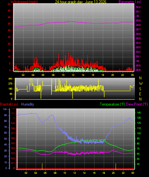149x177 pixels.
Task: Select the Dew Point (°F) legend label
Action: pos(137,104)
